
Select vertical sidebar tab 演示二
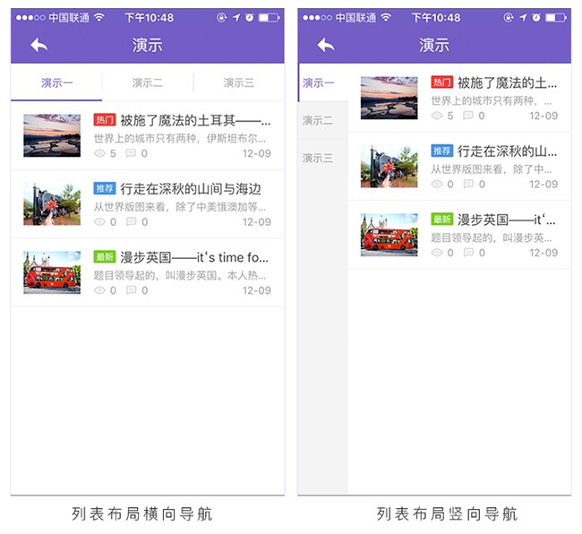[x=317, y=121]
